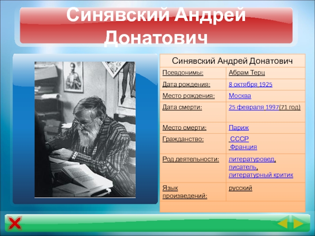Select the '(71 год)' age text
The width and height of the screenshot is (315, 236).
click(290, 107)
